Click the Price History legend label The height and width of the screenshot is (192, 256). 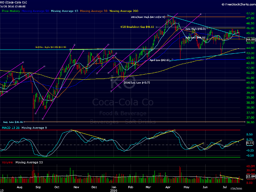click(11, 11)
